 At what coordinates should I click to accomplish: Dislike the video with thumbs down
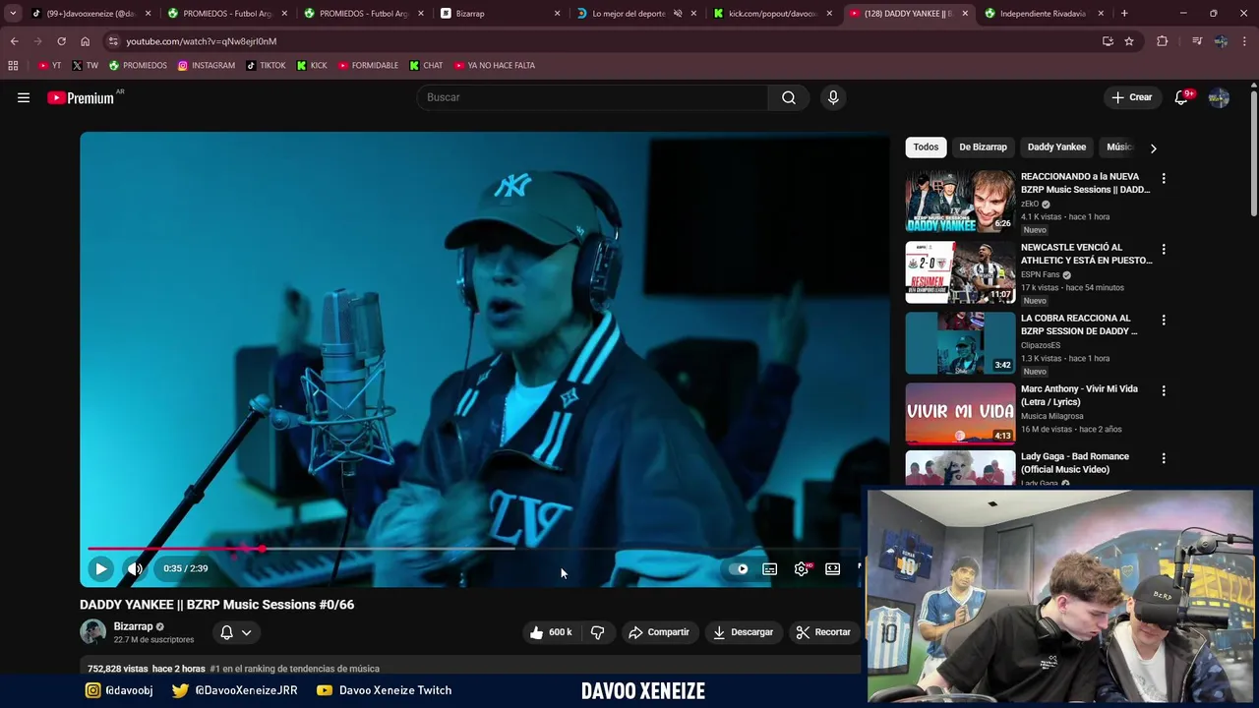[x=597, y=632]
